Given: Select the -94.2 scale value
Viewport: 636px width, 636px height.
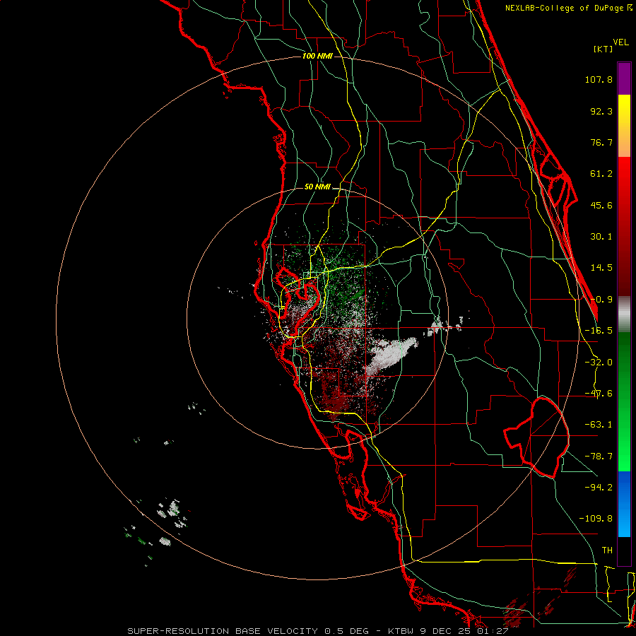Looking at the screenshot, I should click(599, 487).
